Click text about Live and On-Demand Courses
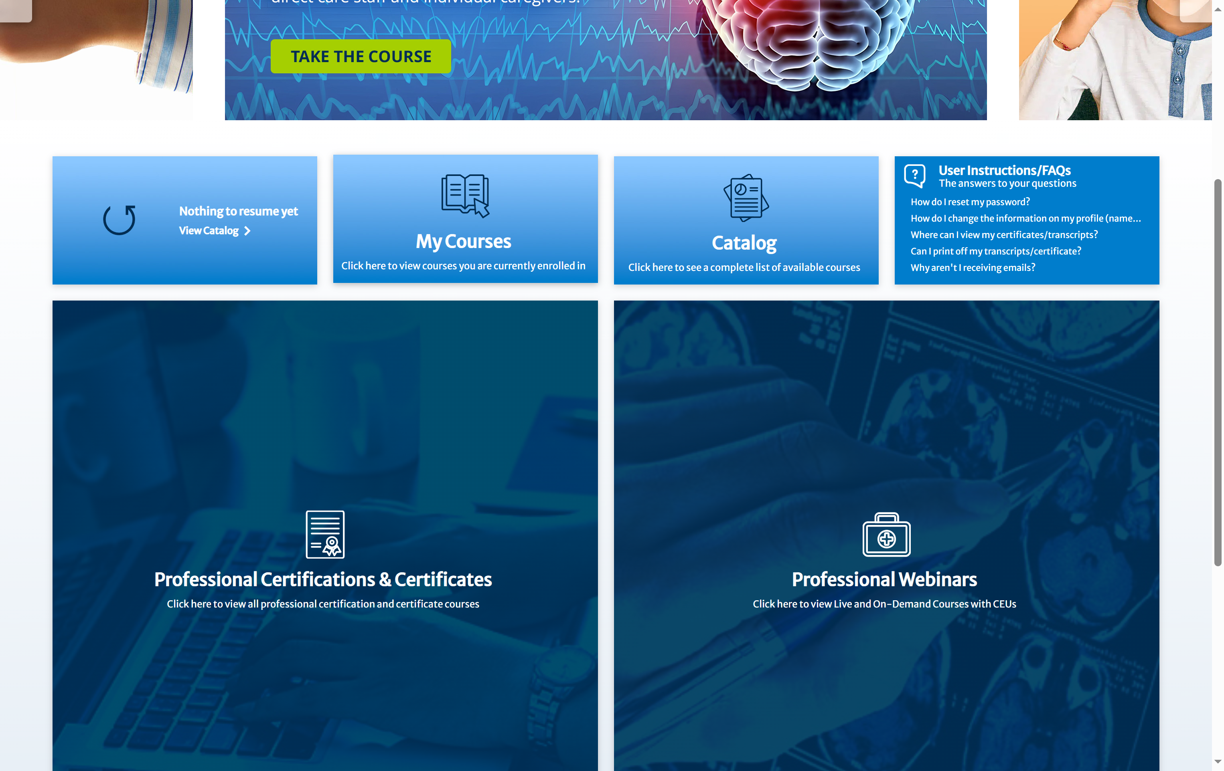This screenshot has width=1224, height=771. pyautogui.click(x=884, y=604)
